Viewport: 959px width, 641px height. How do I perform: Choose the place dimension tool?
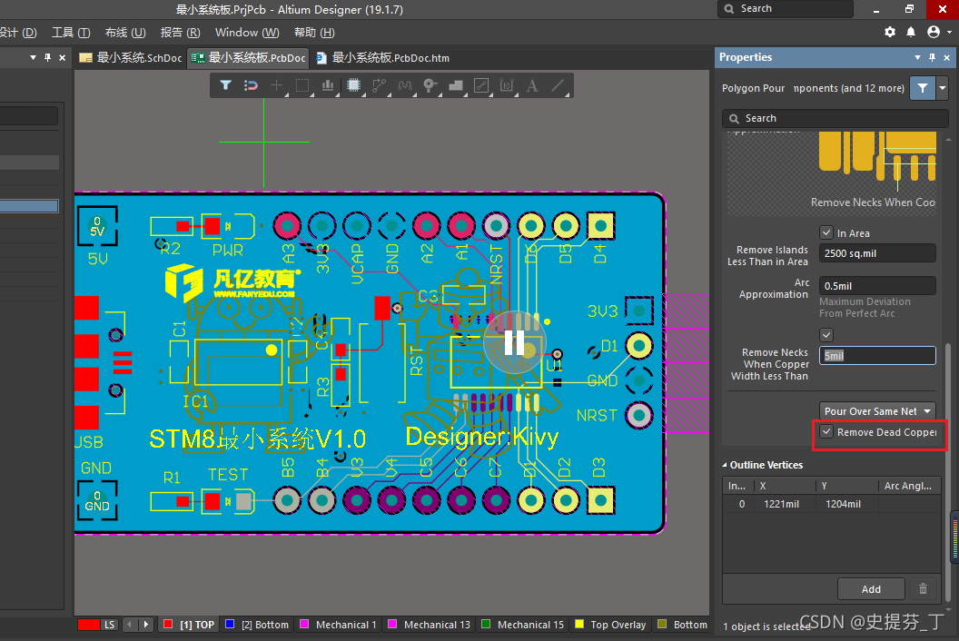point(507,85)
